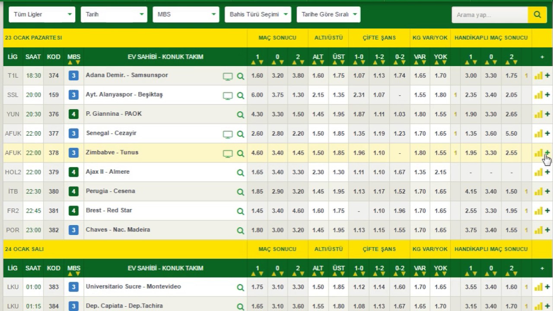Viewport: 553px width, 311px height.
Task: Open magnifier for Senegal - Cezayir match
Action: (241, 134)
